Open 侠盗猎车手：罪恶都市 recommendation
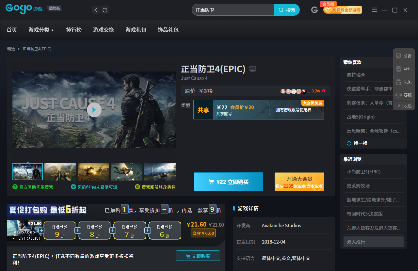This screenshot has width=418, height=271. coord(369,89)
